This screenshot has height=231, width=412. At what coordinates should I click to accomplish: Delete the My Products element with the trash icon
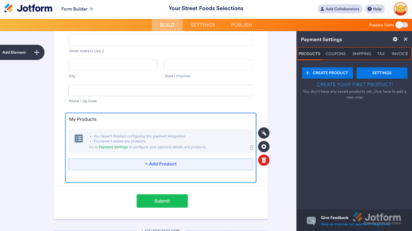tap(264, 160)
